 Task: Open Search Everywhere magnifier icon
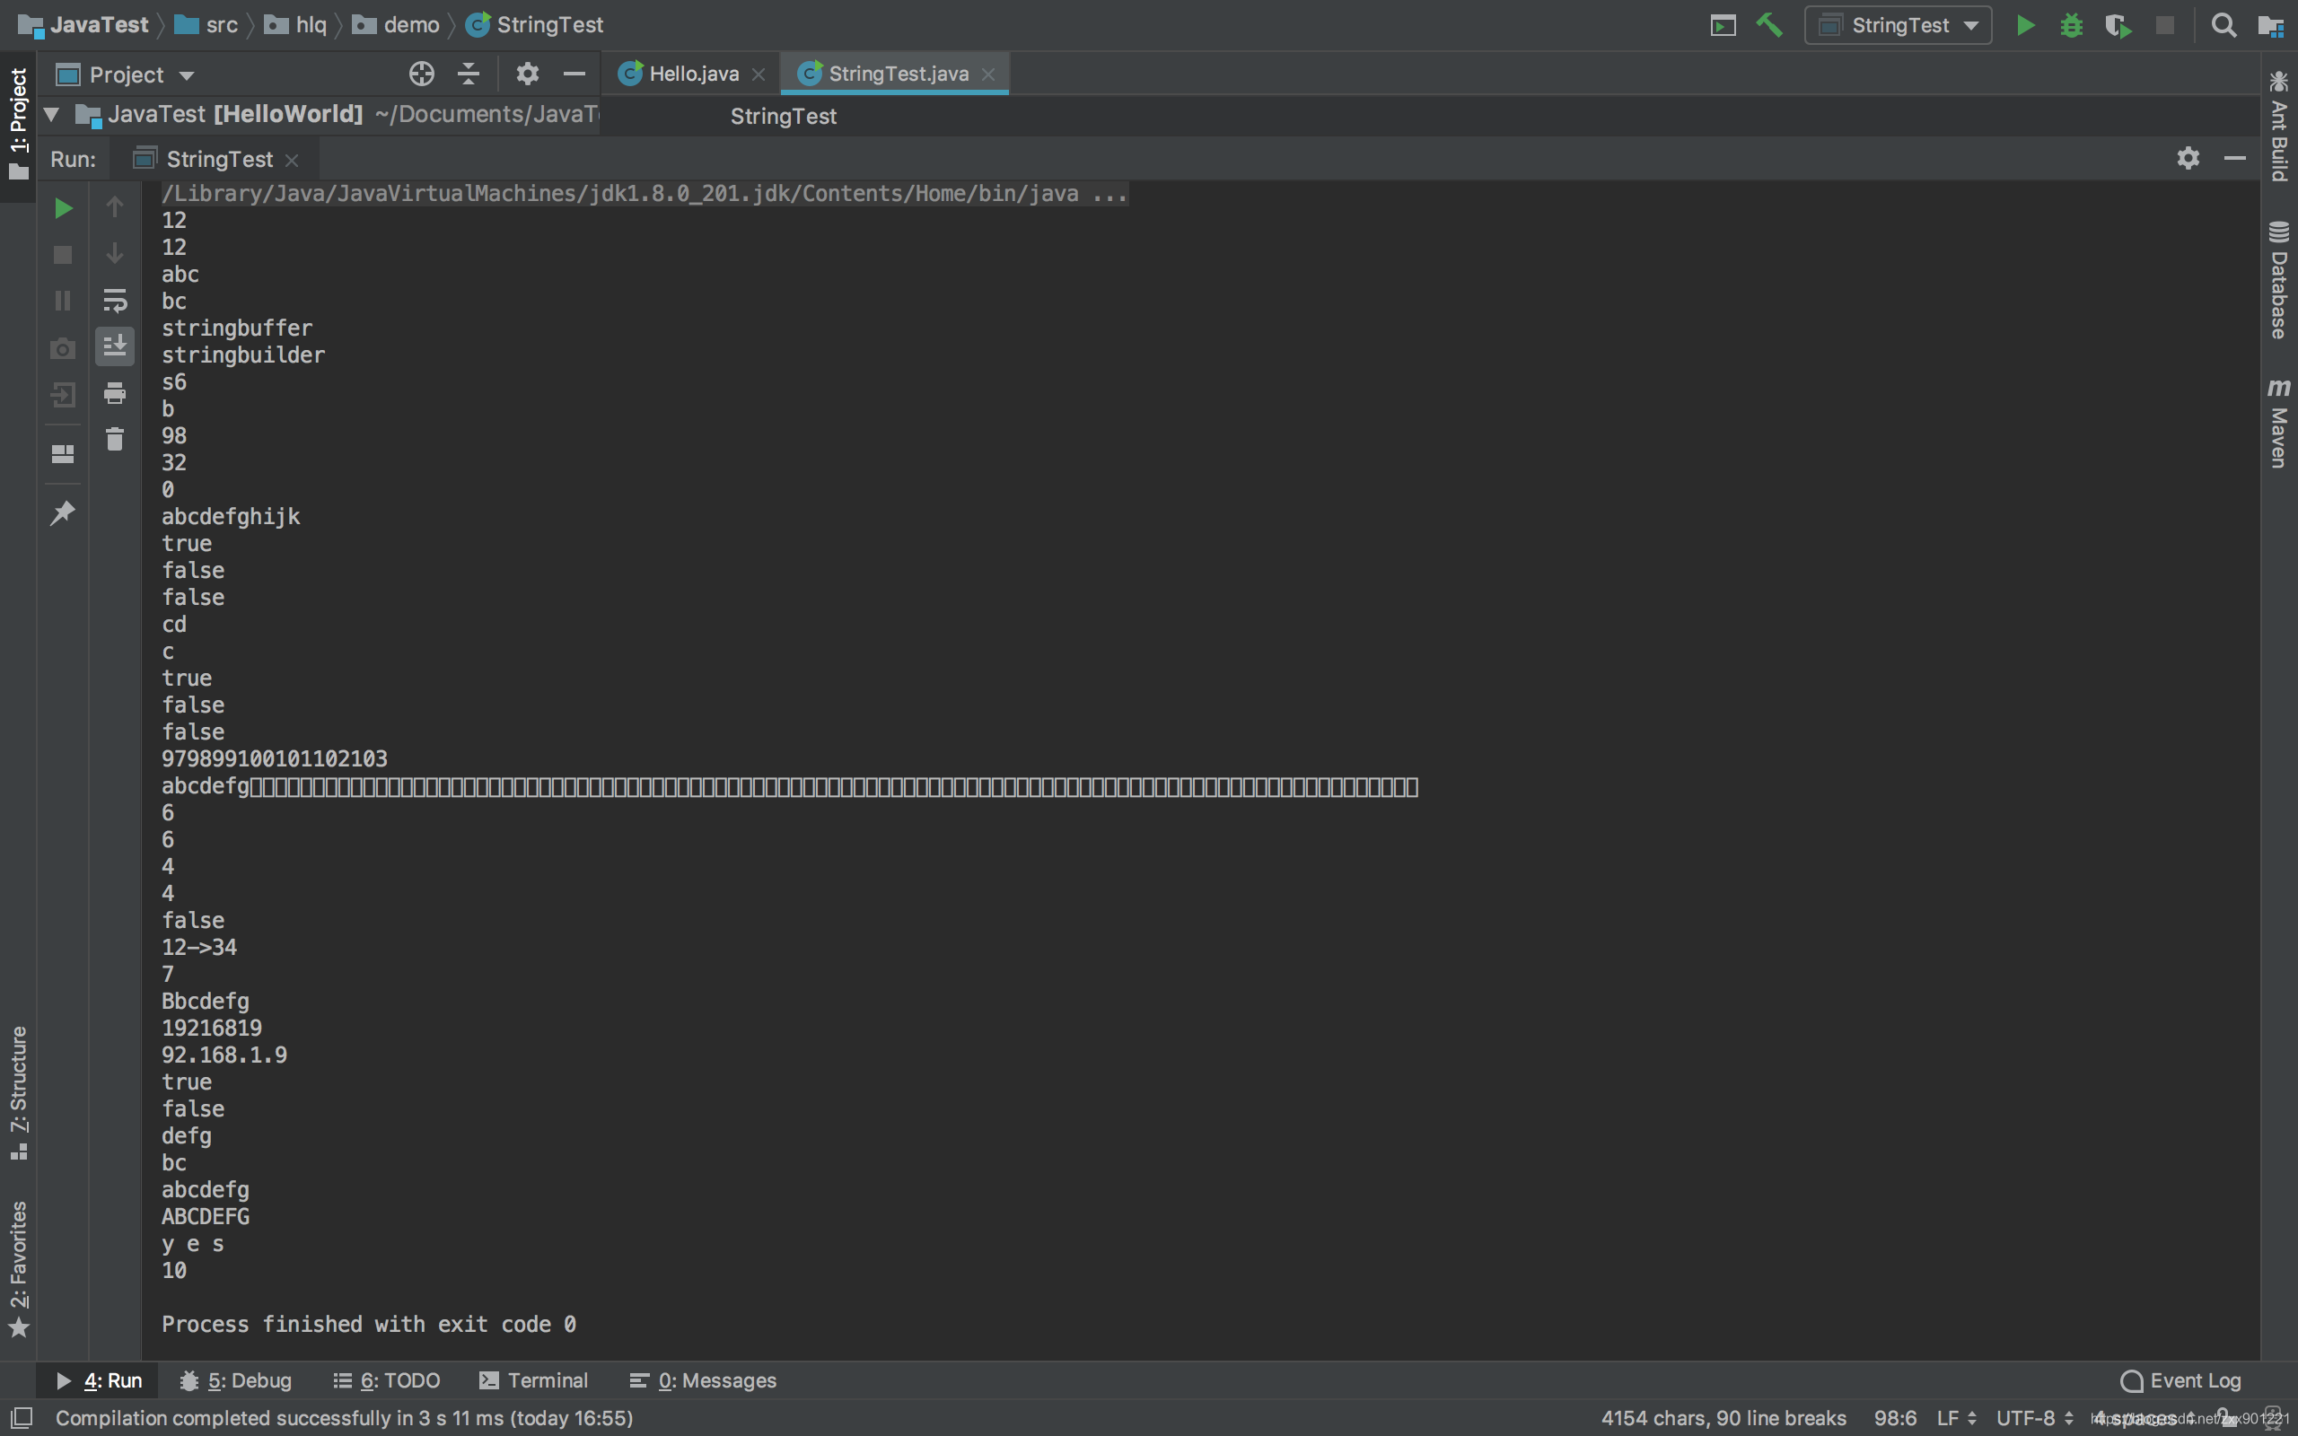[x=2223, y=25]
